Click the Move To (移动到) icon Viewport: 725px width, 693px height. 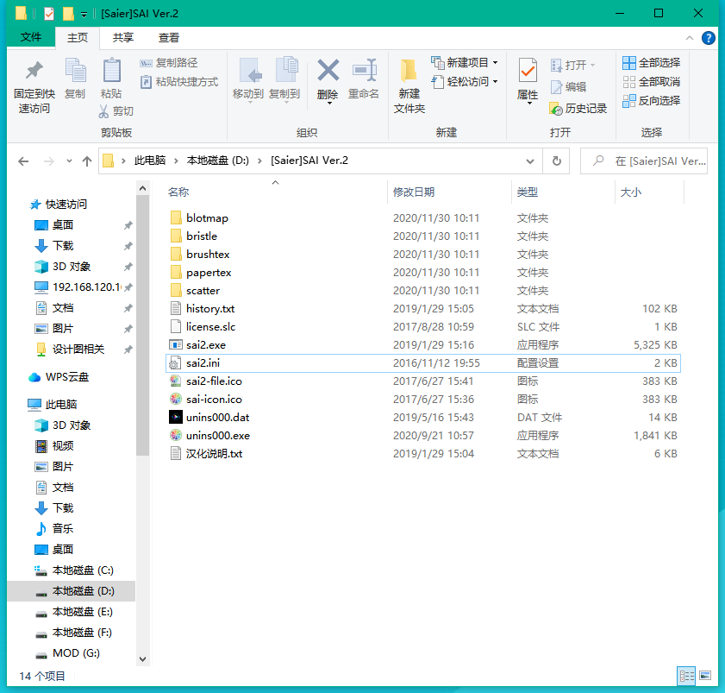coord(250,71)
